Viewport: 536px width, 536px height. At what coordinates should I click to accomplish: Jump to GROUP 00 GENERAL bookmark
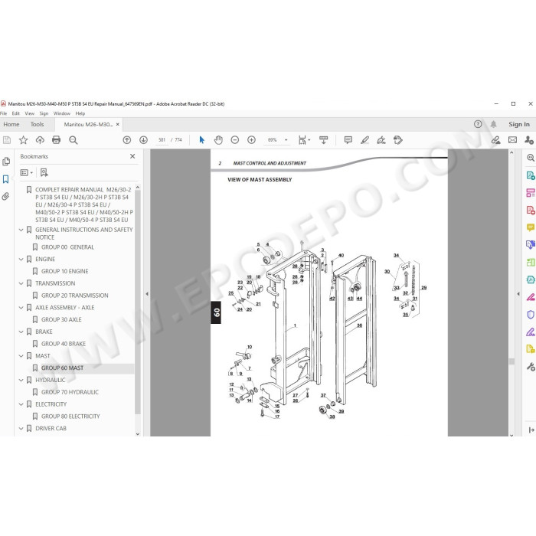tap(67, 247)
